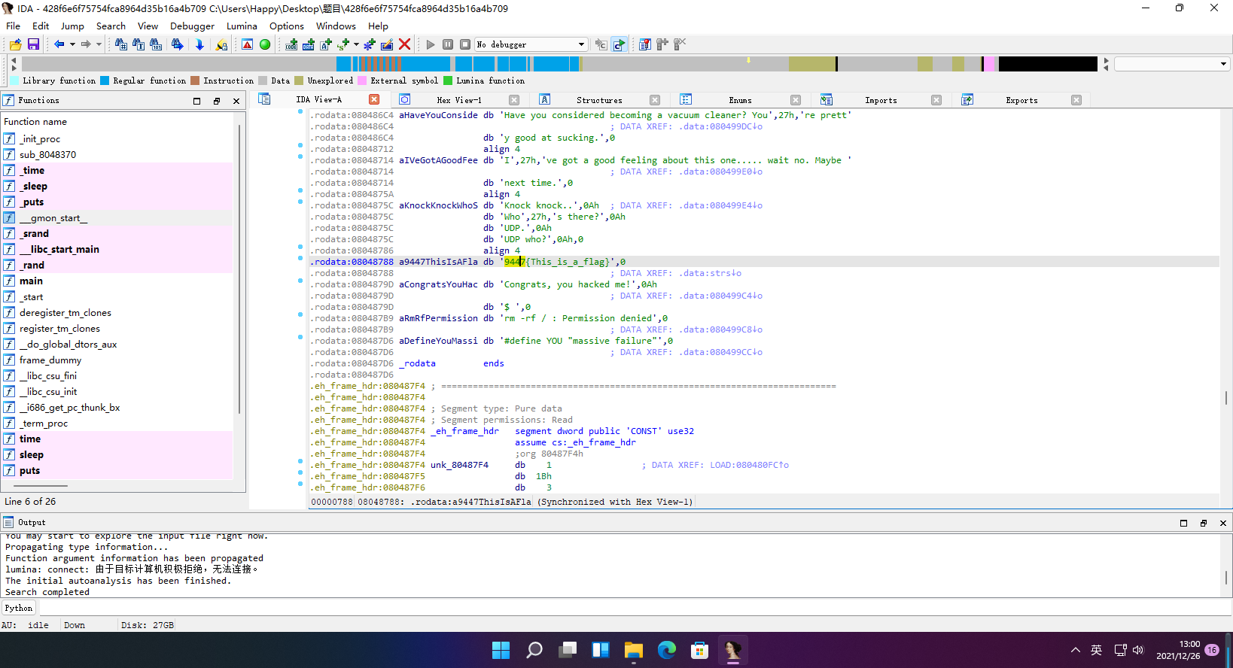This screenshot has width=1233, height=668.
Task: Close the Hex View-1 tab
Action: pos(514,100)
